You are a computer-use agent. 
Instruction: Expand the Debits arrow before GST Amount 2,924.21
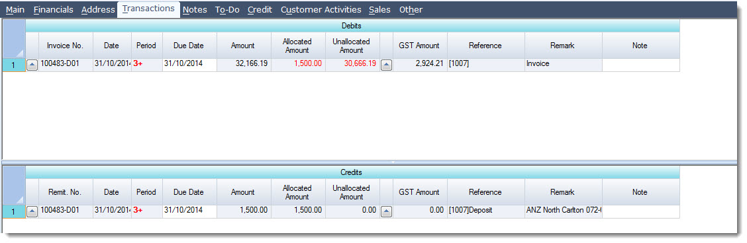(386, 65)
